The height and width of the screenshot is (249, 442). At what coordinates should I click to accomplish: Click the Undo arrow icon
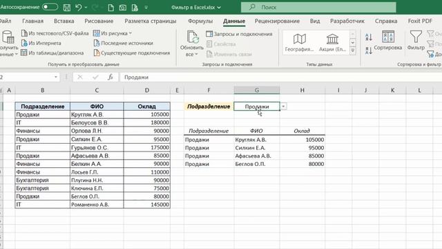coord(79,8)
